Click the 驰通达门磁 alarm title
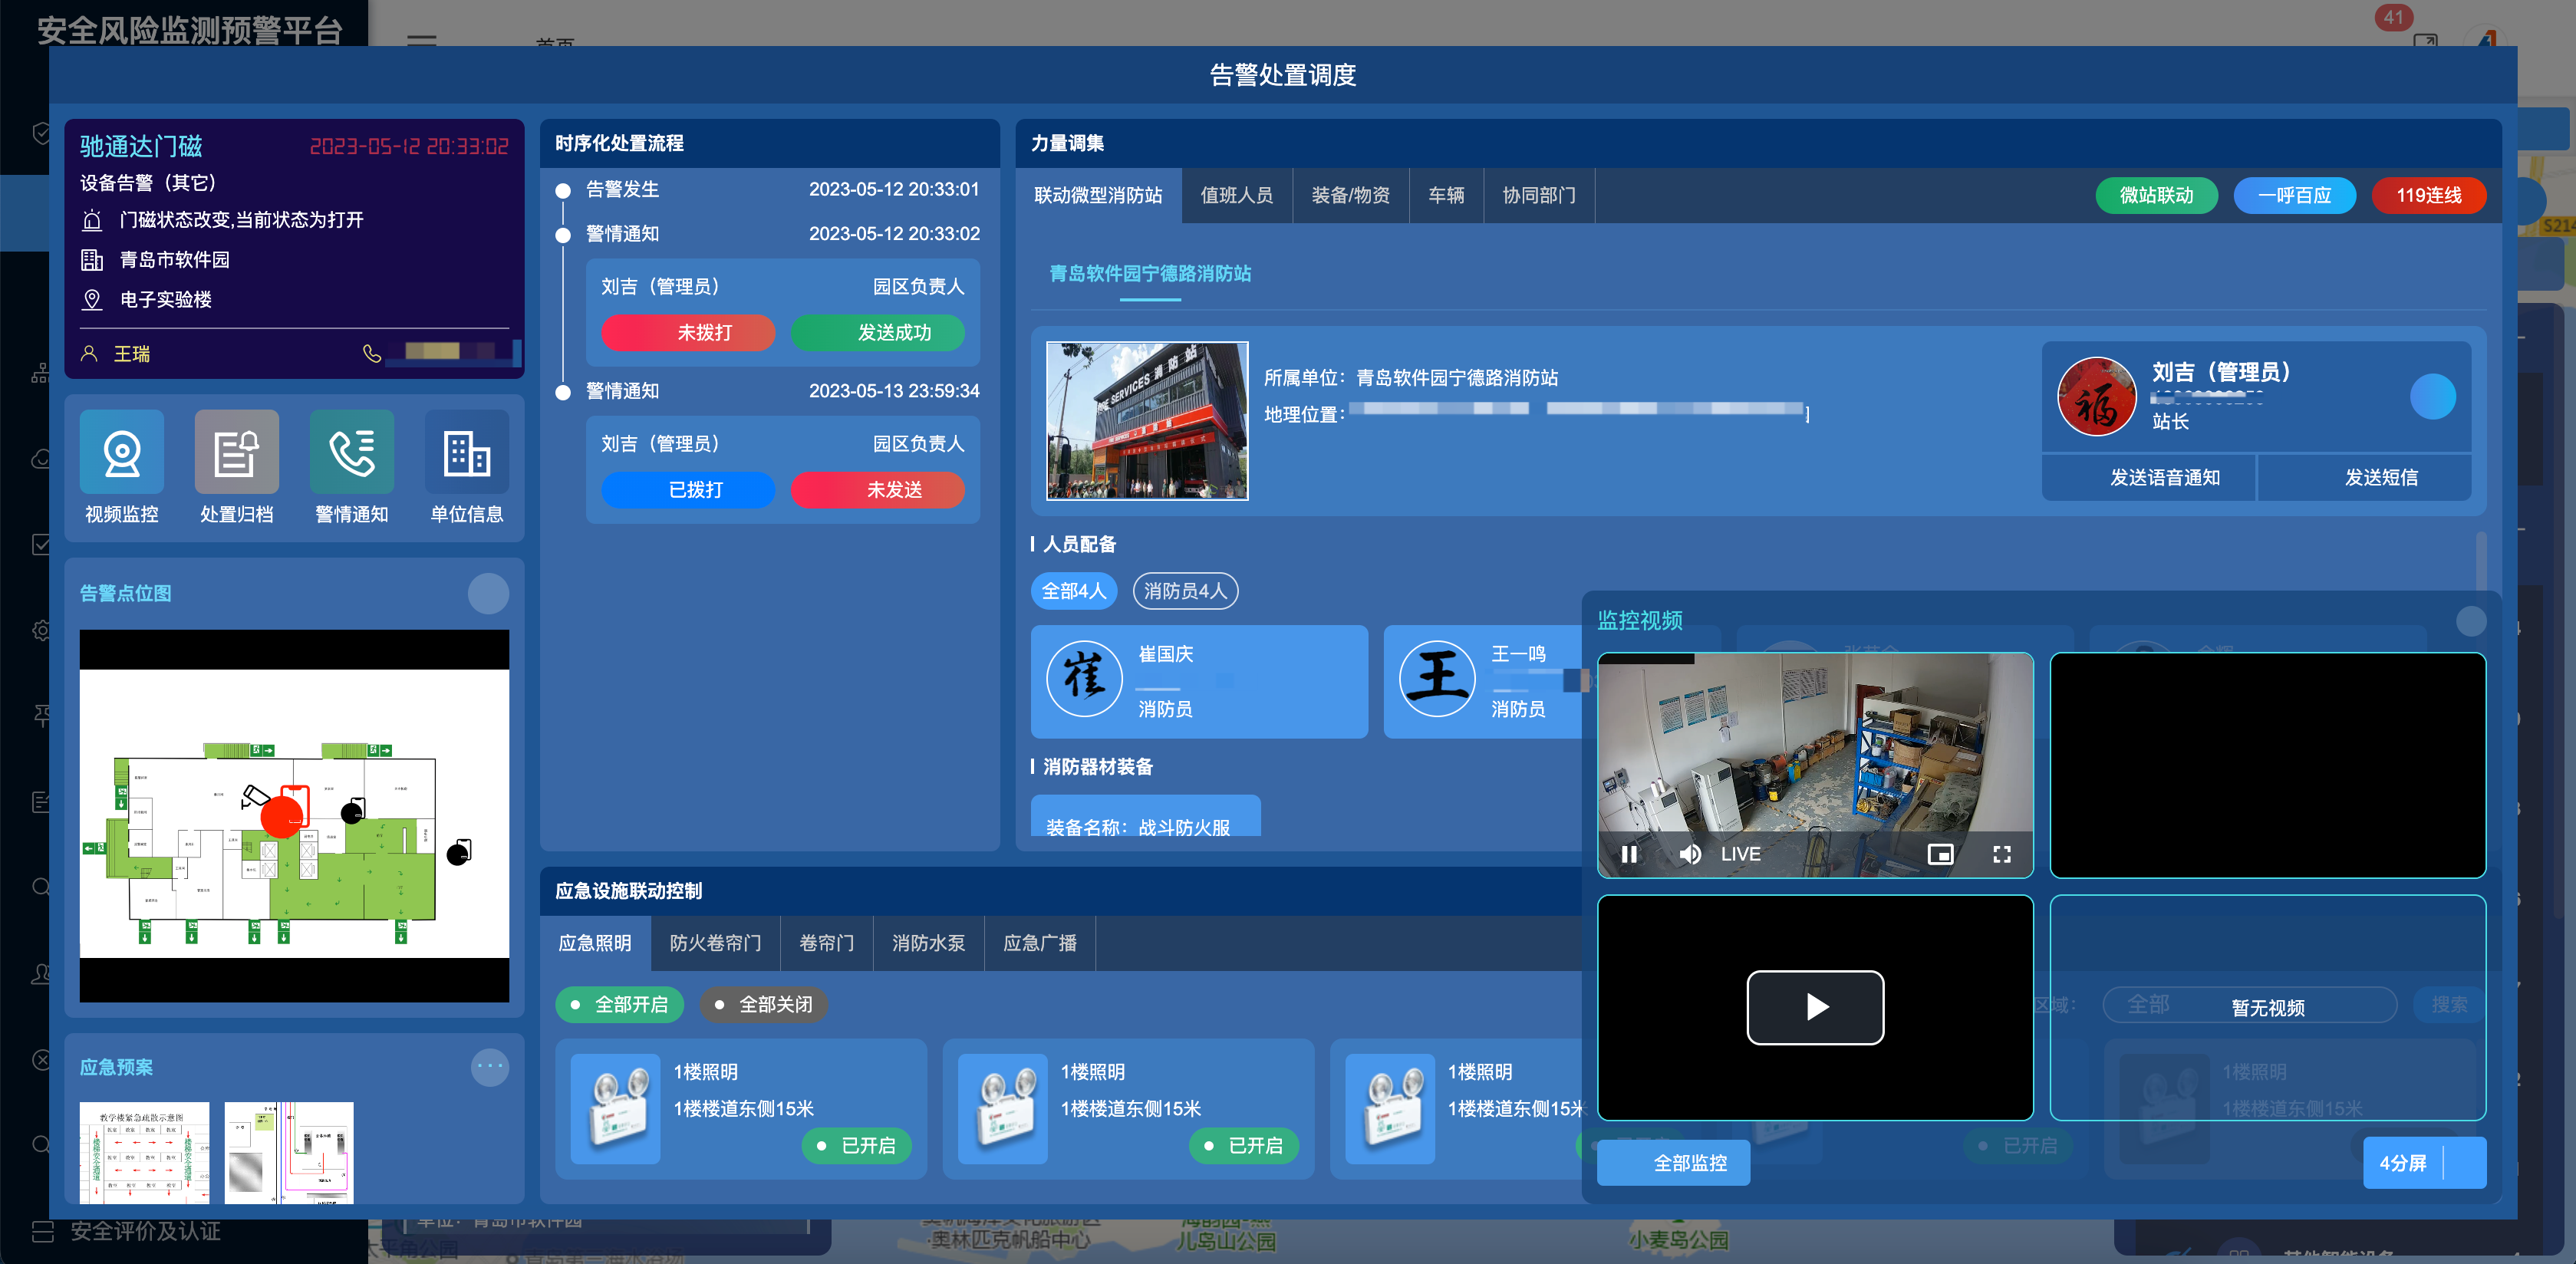2576x1264 pixels. (141, 146)
